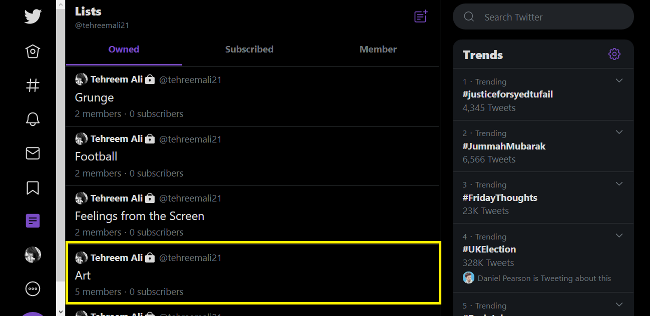Create a new list with top-right icon
This screenshot has width=659, height=316.
(x=421, y=16)
